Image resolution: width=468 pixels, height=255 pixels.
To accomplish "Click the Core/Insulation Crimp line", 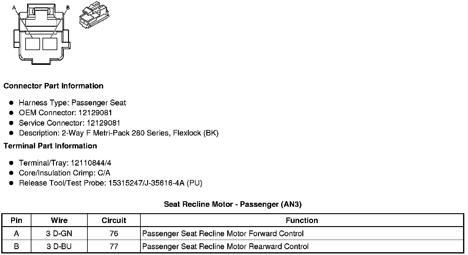I will pyautogui.click(x=64, y=173).
